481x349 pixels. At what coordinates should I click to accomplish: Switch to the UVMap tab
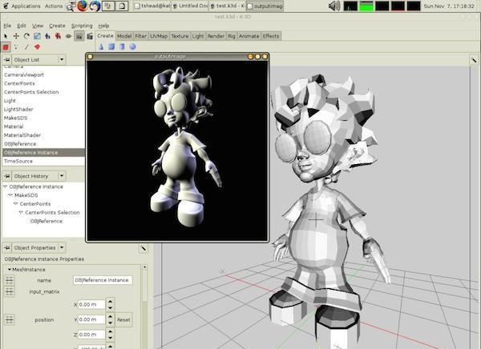pyautogui.click(x=159, y=36)
